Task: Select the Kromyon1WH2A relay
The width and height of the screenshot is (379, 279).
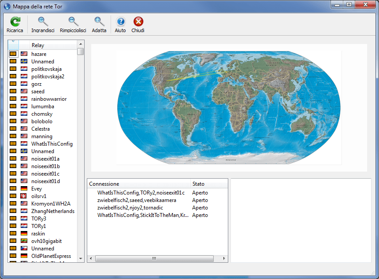Action: click(x=51, y=203)
